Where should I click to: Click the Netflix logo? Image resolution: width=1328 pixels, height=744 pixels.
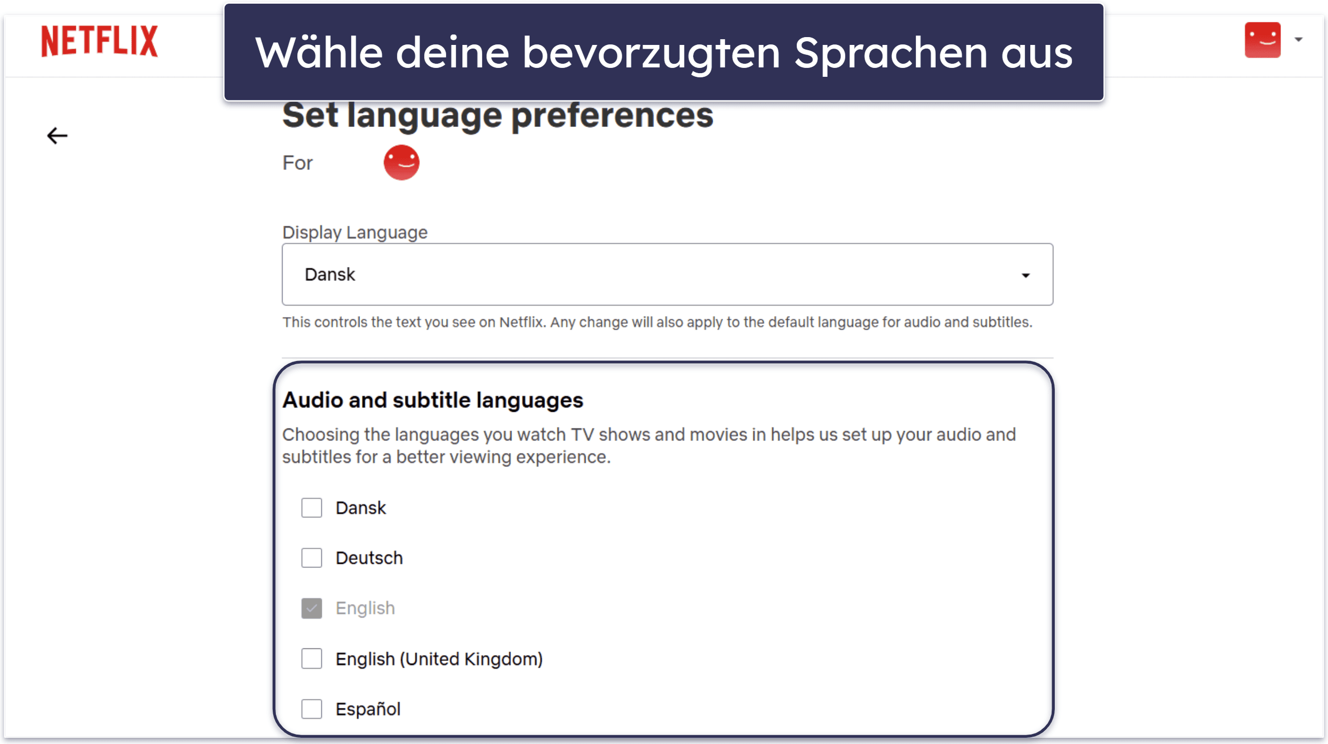[x=99, y=41]
